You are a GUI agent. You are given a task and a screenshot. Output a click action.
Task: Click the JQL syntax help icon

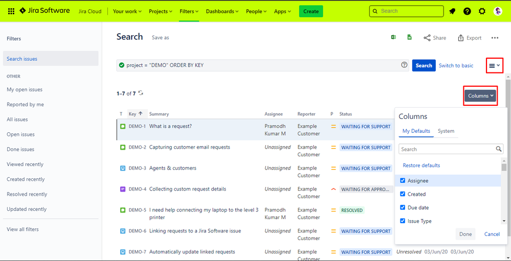point(404,65)
